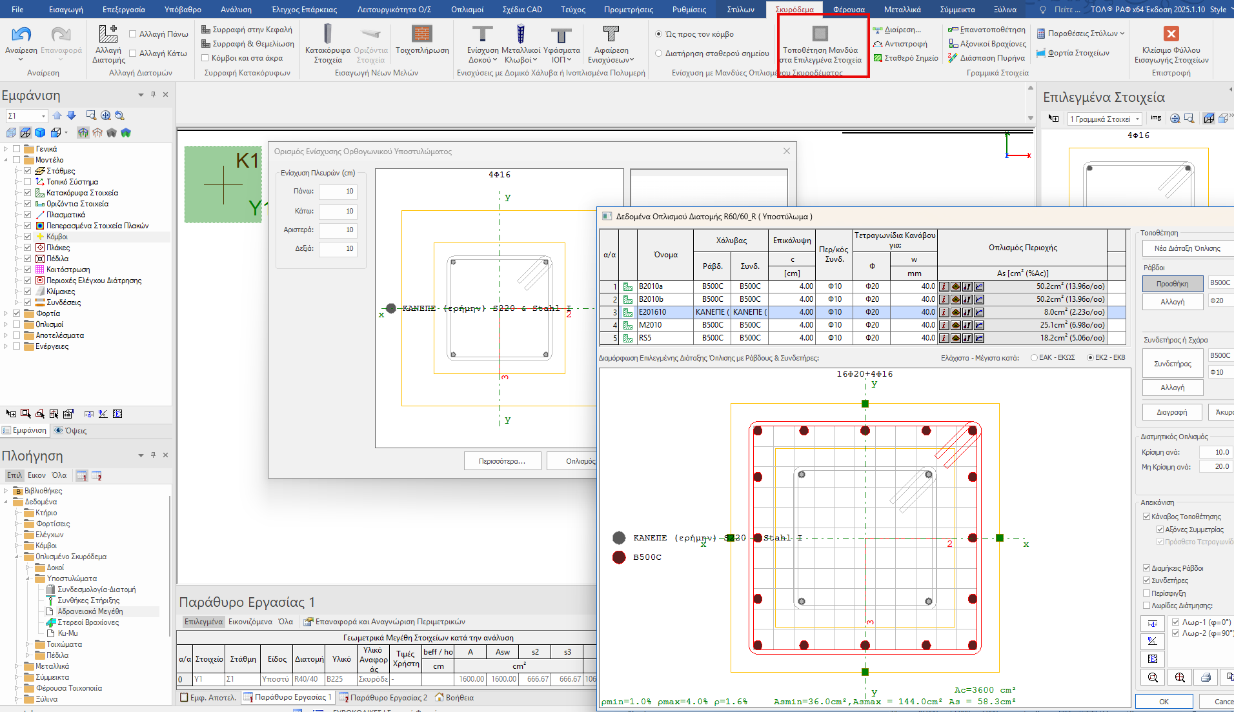Click the print icon in reinforcement dialog
The width and height of the screenshot is (1234, 712).
[1206, 677]
